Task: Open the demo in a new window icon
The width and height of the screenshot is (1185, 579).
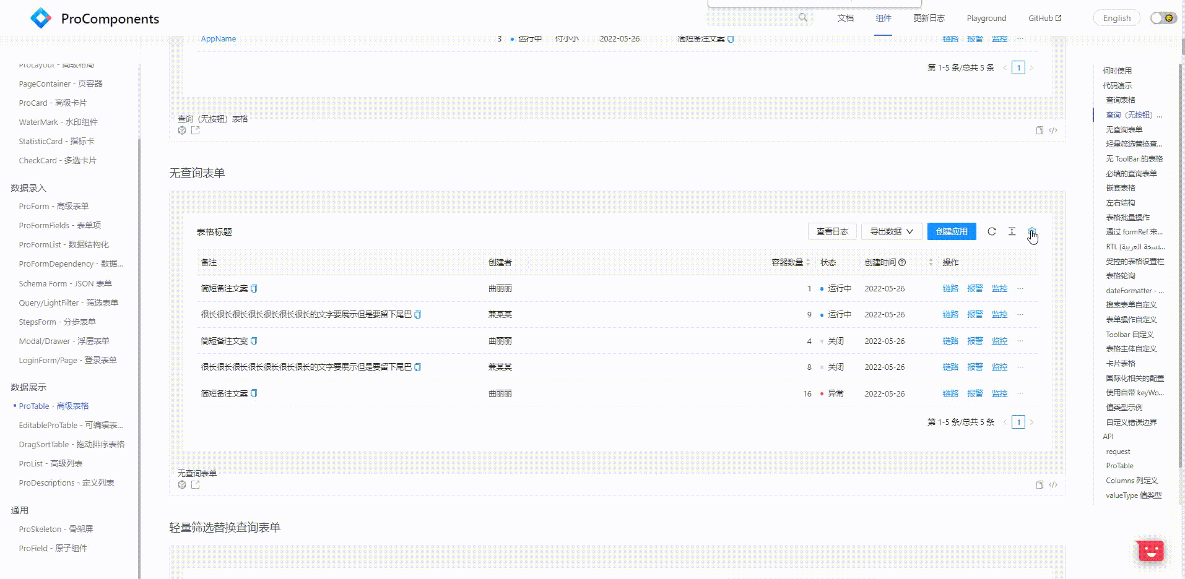Action: [x=195, y=485]
